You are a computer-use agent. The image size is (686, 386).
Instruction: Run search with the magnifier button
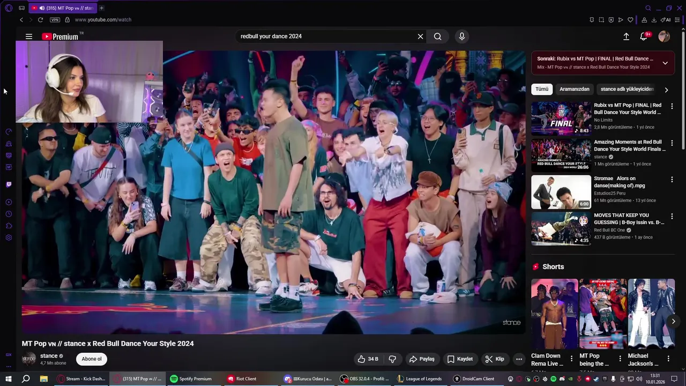click(x=438, y=36)
